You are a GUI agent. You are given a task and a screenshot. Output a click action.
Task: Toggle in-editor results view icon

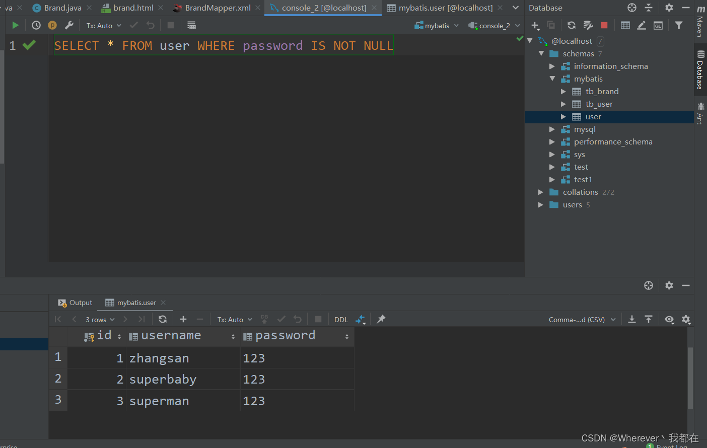pos(191,25)
